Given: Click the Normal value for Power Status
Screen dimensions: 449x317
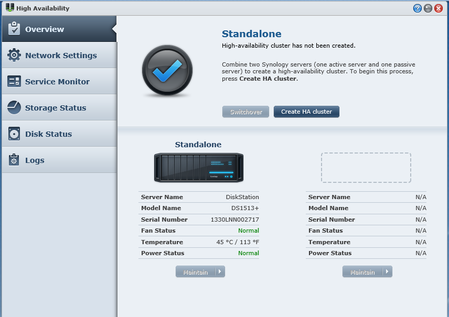Looking at the screenshot, I should 249,253.
